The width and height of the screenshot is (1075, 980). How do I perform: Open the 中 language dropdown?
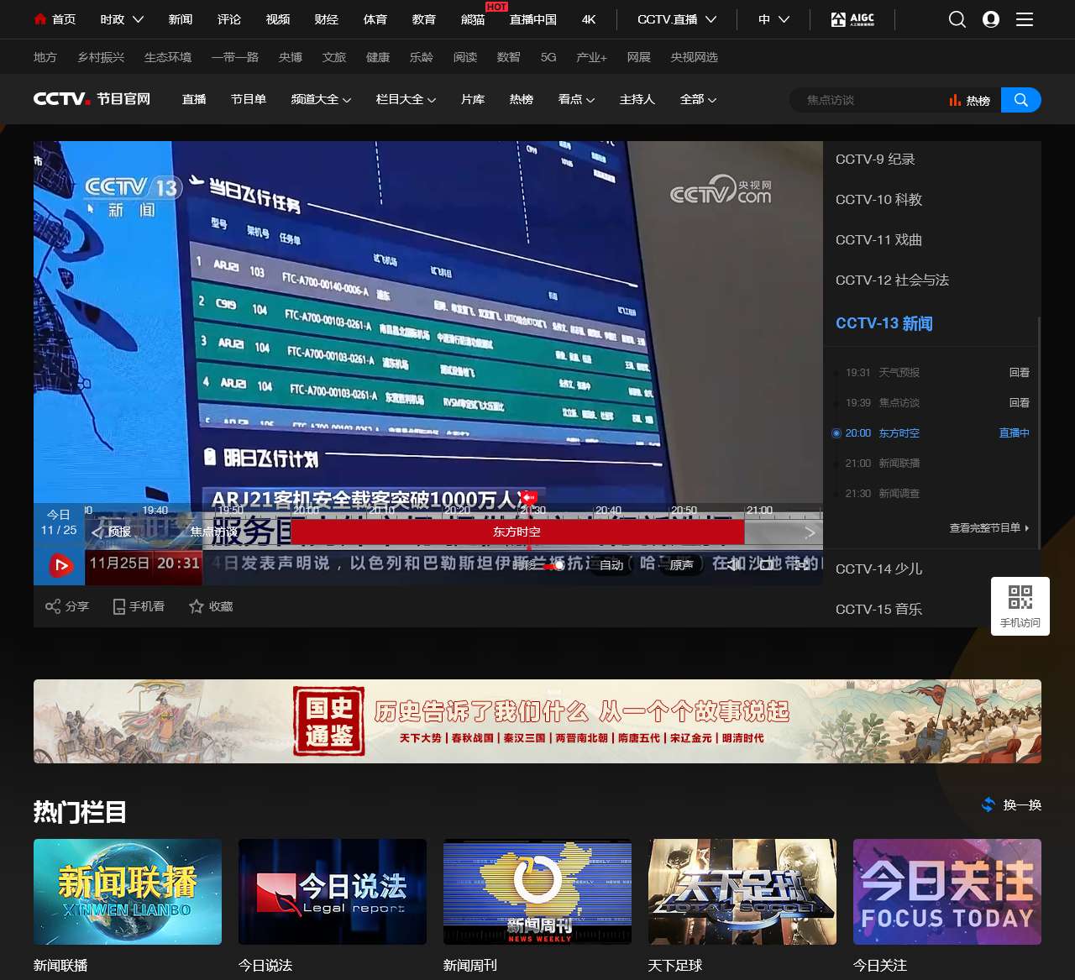[x=773, y=19]
